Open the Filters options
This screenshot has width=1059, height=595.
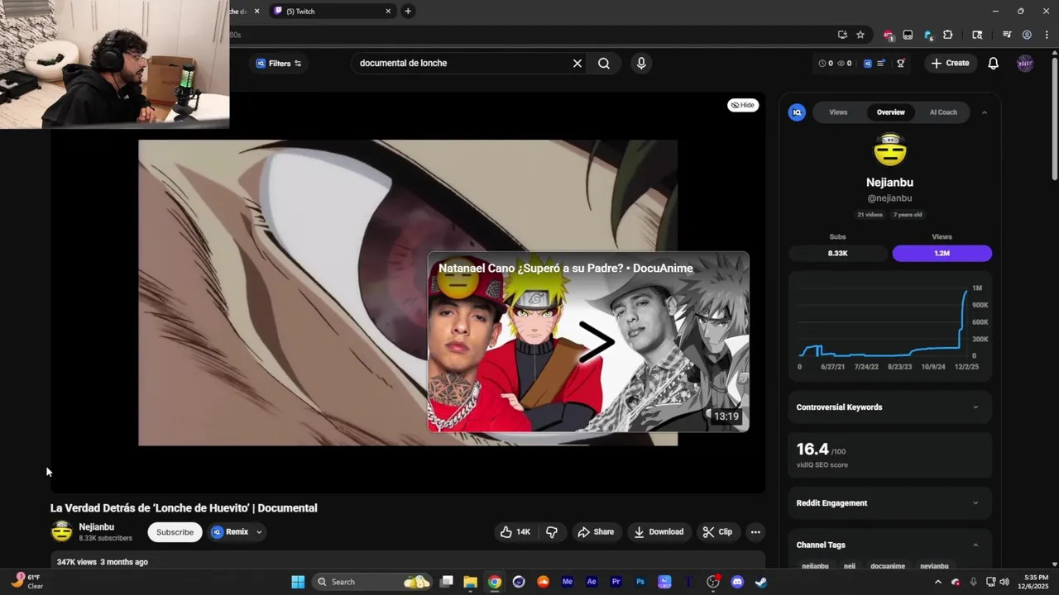tap(279, 64)
